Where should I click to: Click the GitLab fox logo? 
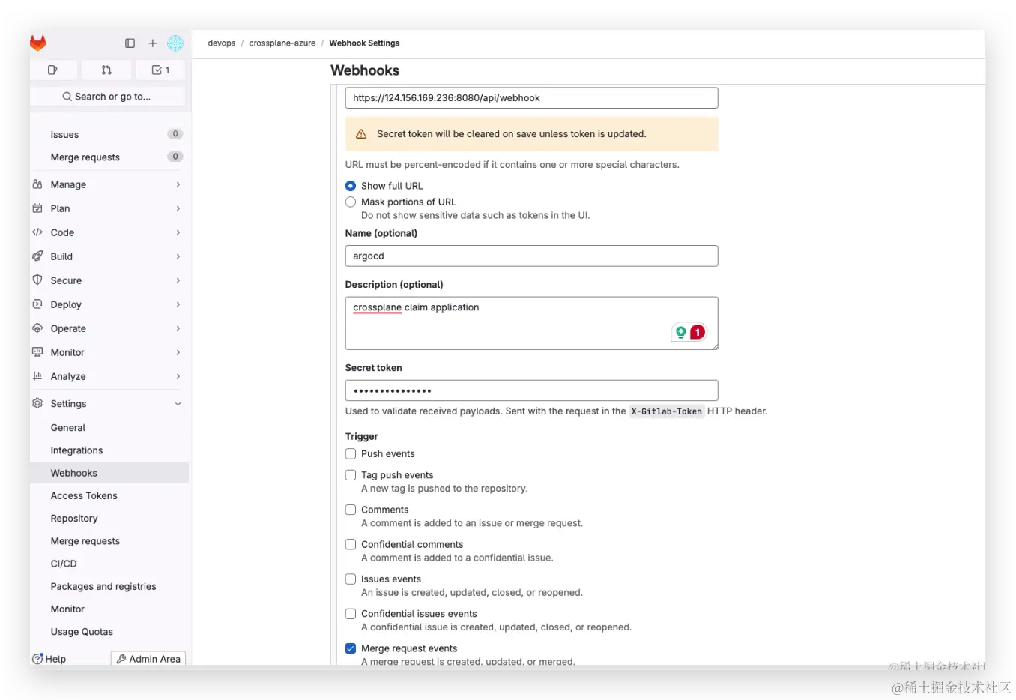click(38, 43)
